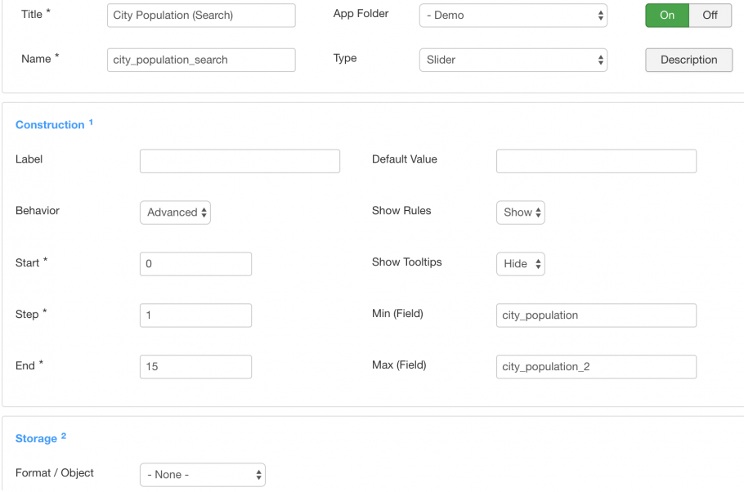Open the Behavior dropdown set to Advanced
This screenshot has width=744, height=492.
175,212
